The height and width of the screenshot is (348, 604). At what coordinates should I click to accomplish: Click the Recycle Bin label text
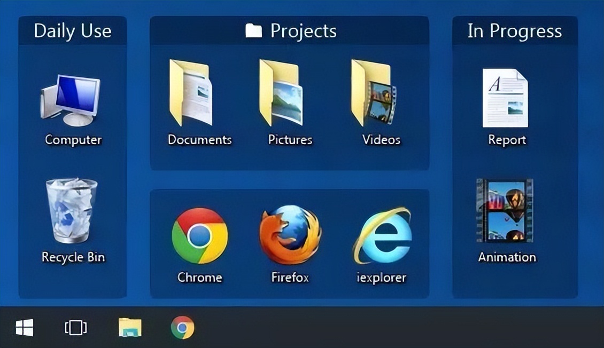click(x=73, y=257)
